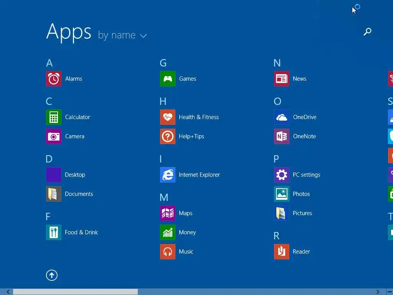Viewport: 393px width, 295px height.
Task: Open the Maps app icon
Action: tap(168, 213)
